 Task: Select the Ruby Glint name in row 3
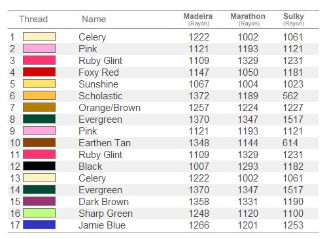(x=100, y=61)
